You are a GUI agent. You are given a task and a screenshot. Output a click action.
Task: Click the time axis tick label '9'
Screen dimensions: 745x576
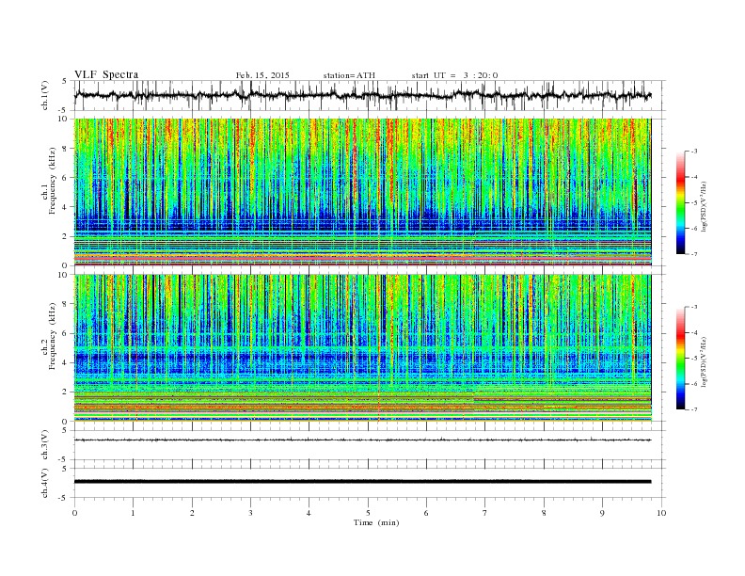[602, 513]
